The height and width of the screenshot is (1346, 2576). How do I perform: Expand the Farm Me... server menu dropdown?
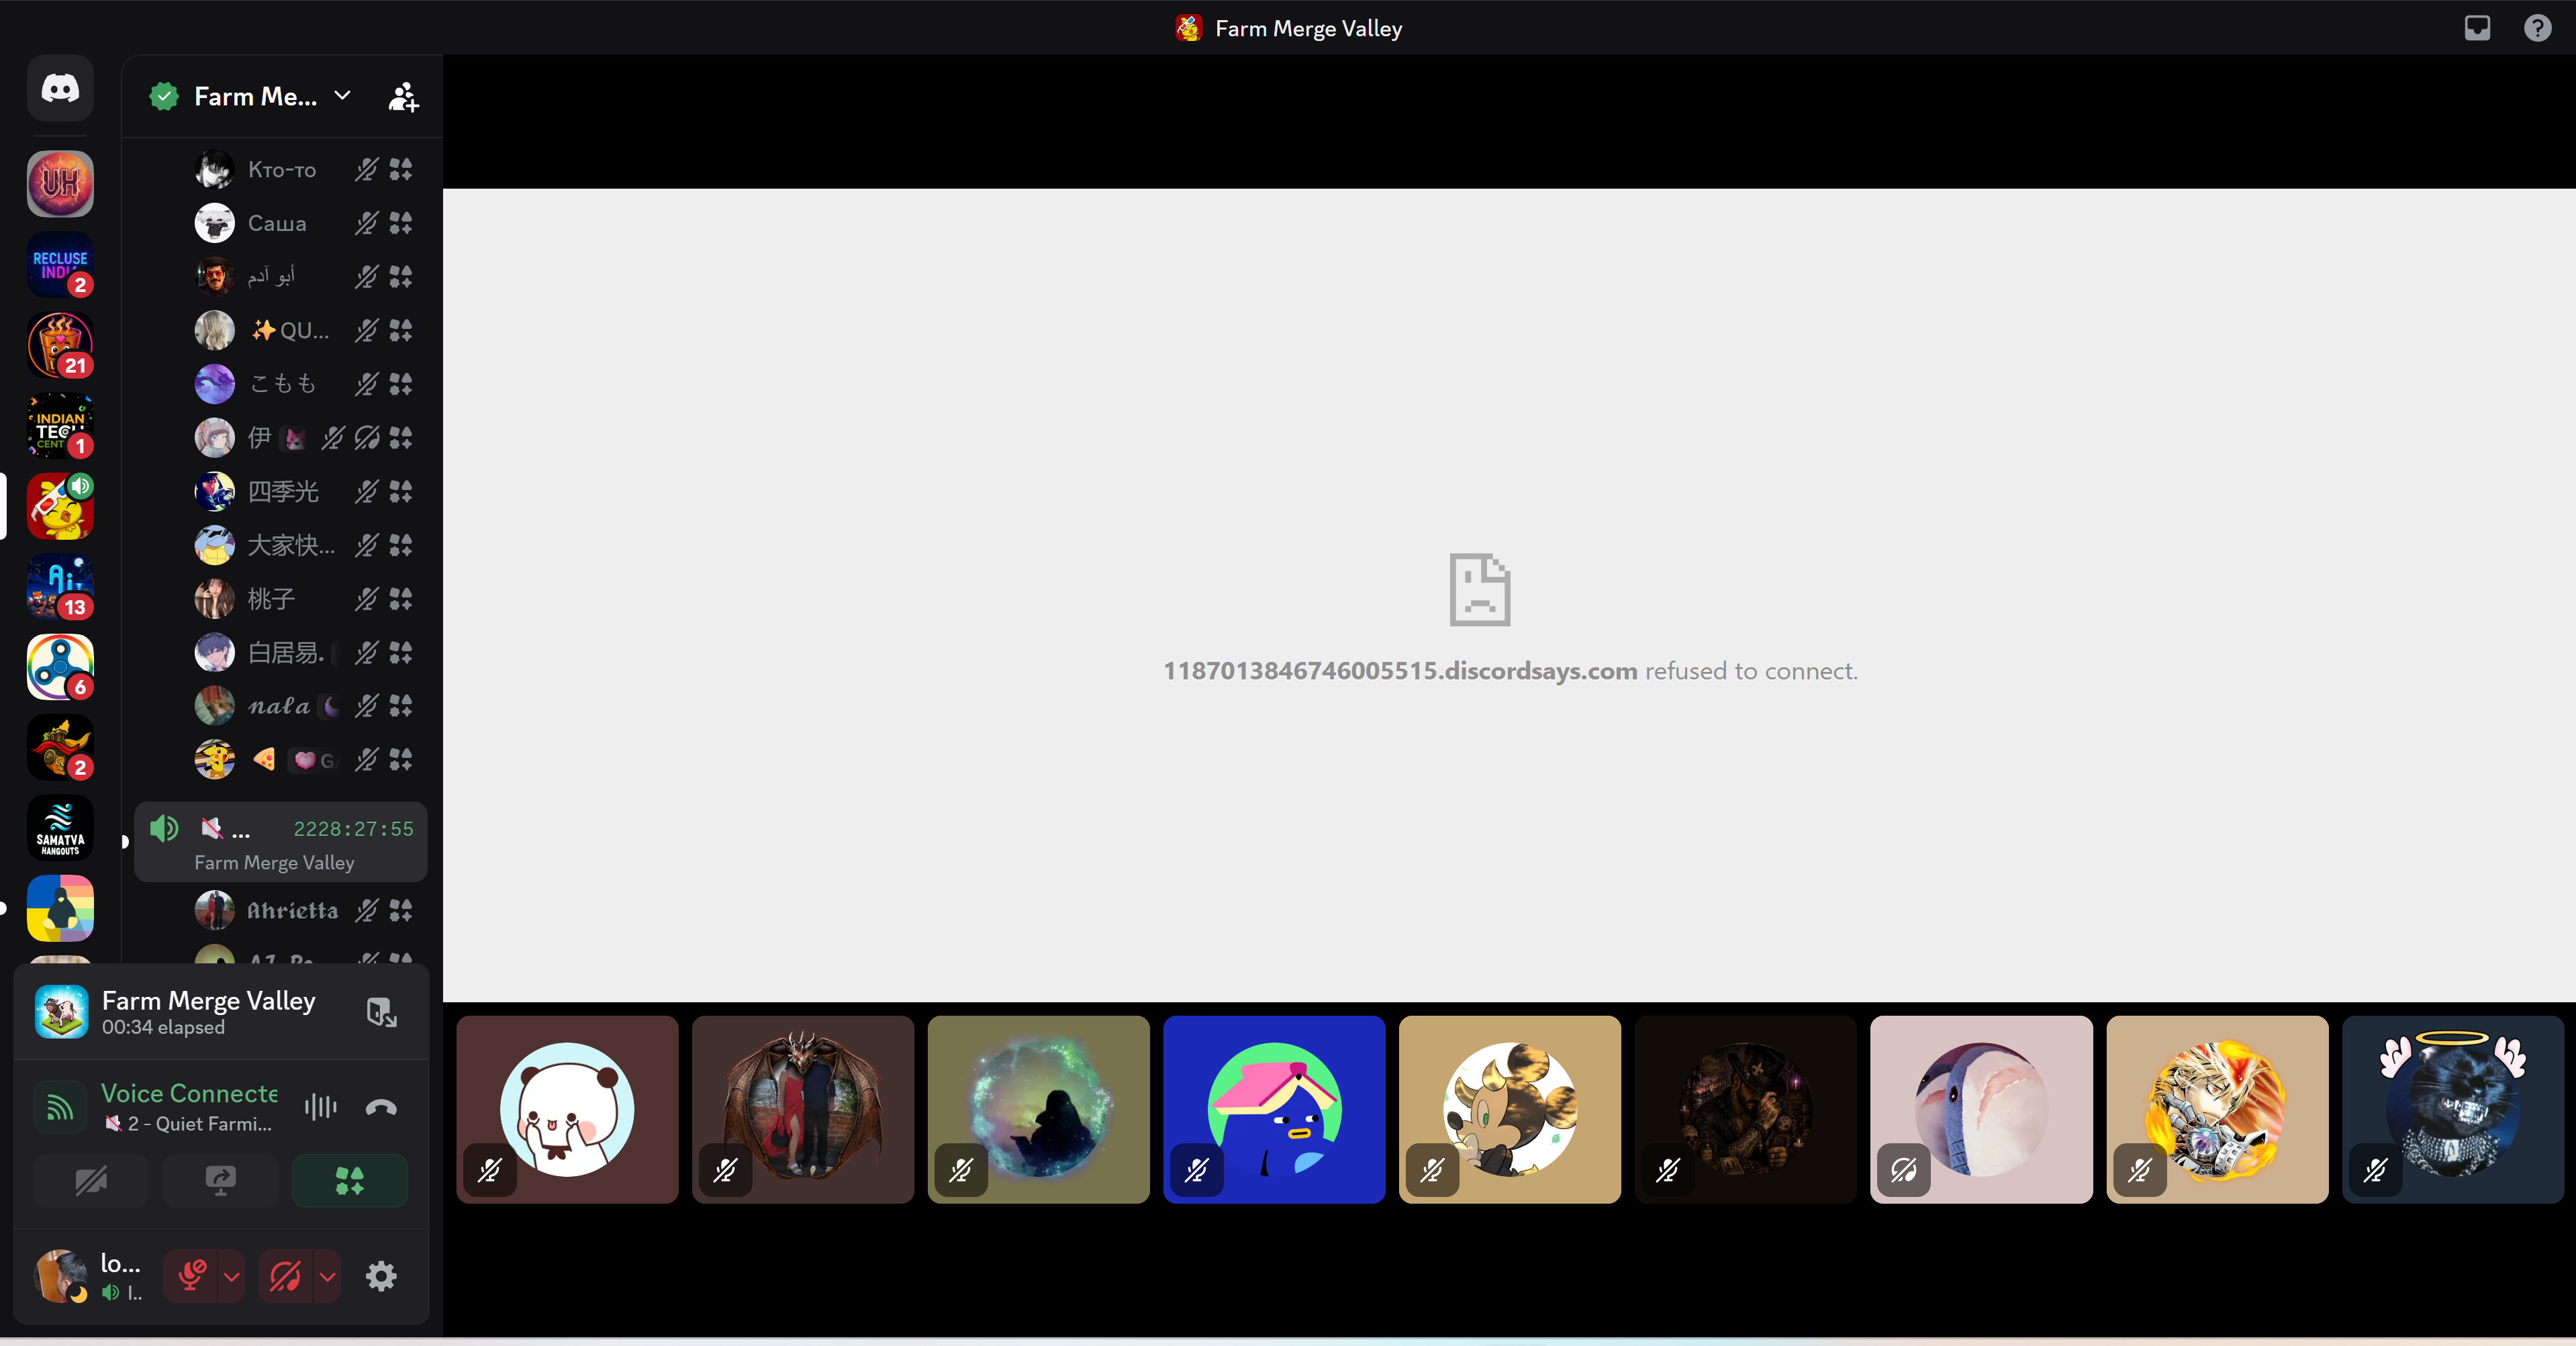point(342,96)
